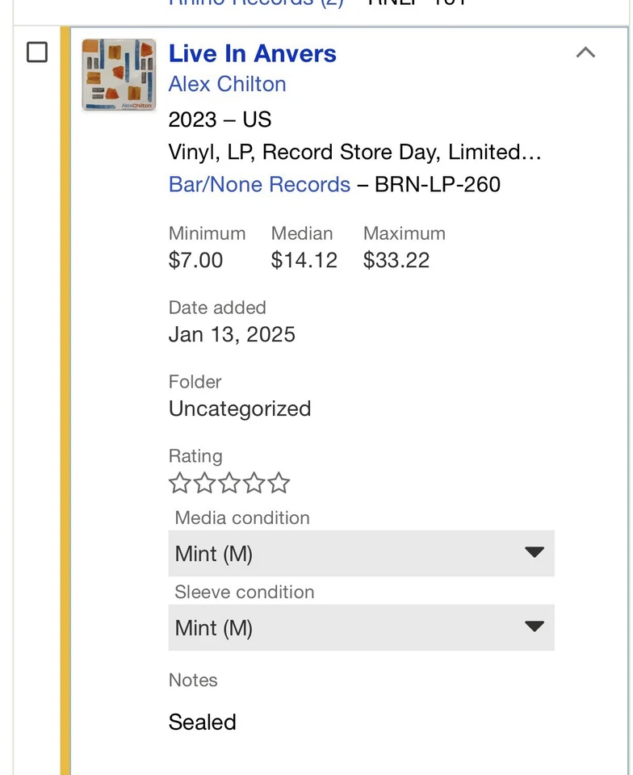This screenshot has height=775, width=633.
Task: Edit the Sealed note field
Action: (203, 722)
